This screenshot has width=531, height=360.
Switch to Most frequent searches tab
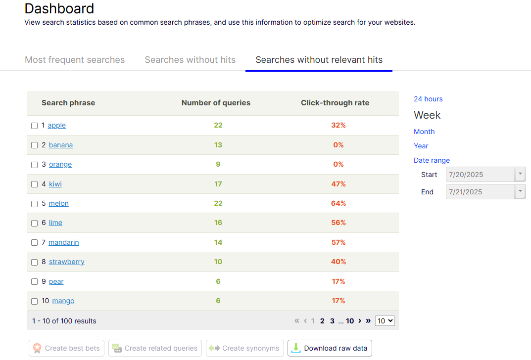[x=75, y=60]
